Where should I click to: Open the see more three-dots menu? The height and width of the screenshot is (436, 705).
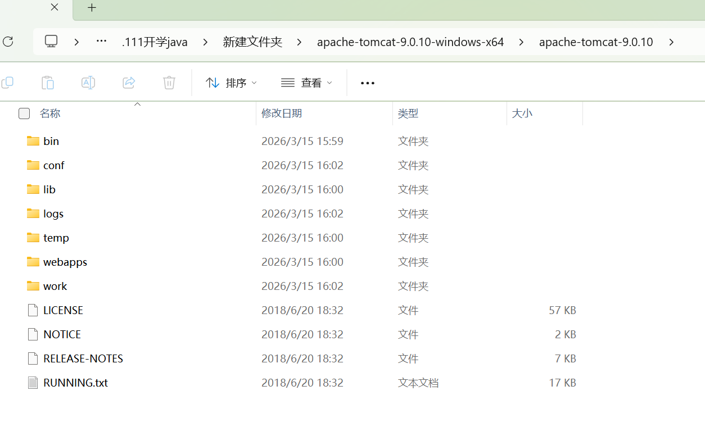368,83
